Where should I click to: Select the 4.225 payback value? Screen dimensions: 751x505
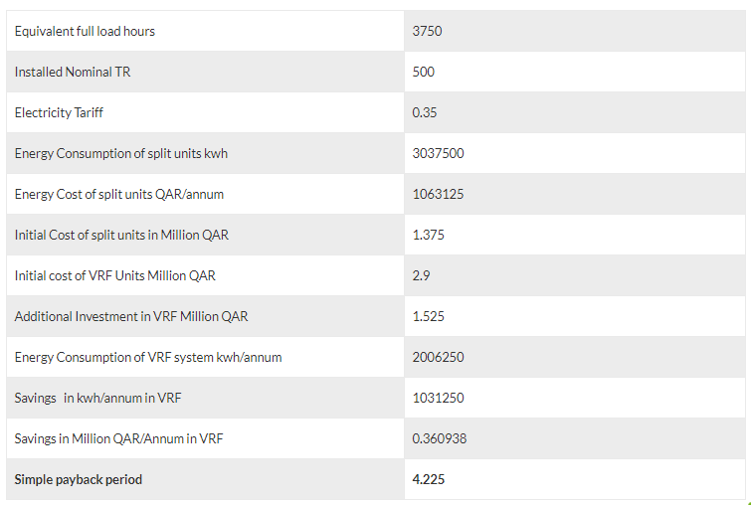pos(429,479)
